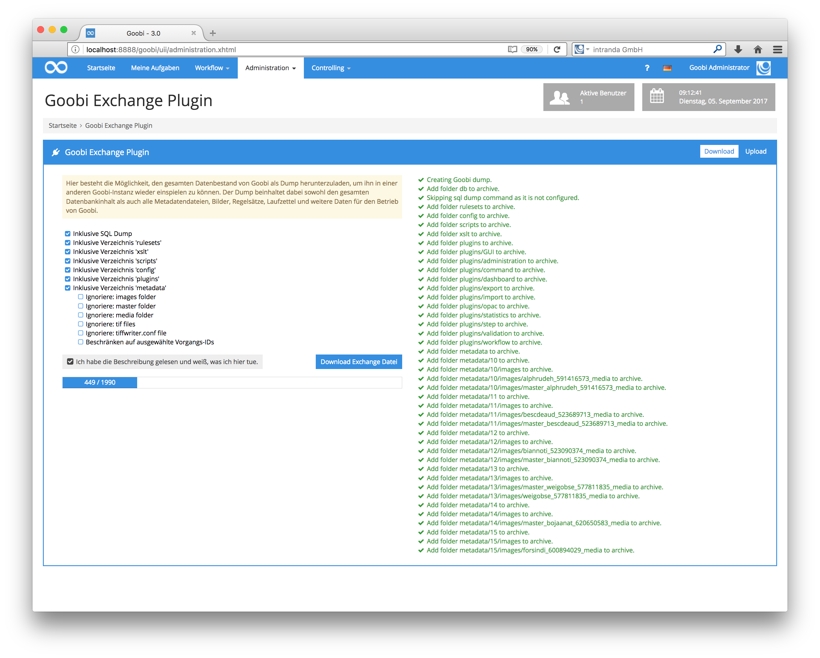Click 'Add folder metadata/10 to archive.' entry
This screenshot has width=820, height=658.
click(478, 360)
